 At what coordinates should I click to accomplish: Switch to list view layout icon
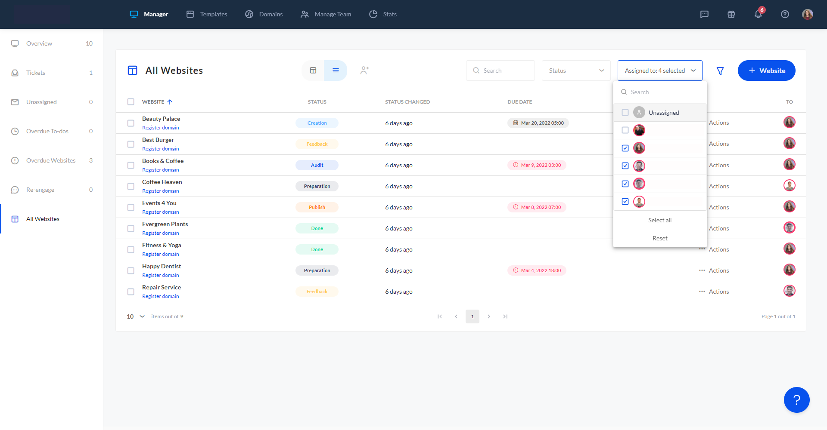click(x=336, y=71)
